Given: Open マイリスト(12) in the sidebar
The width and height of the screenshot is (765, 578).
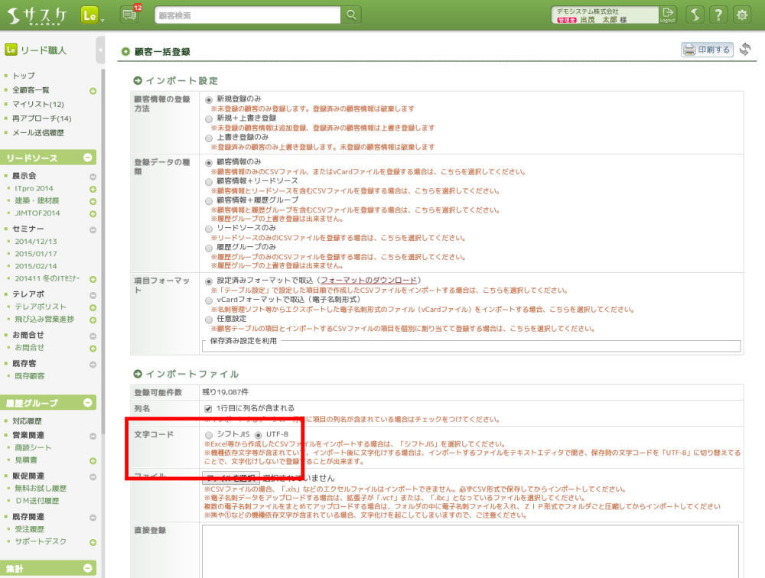Looking at the screenshot, I should click(38, 104).
